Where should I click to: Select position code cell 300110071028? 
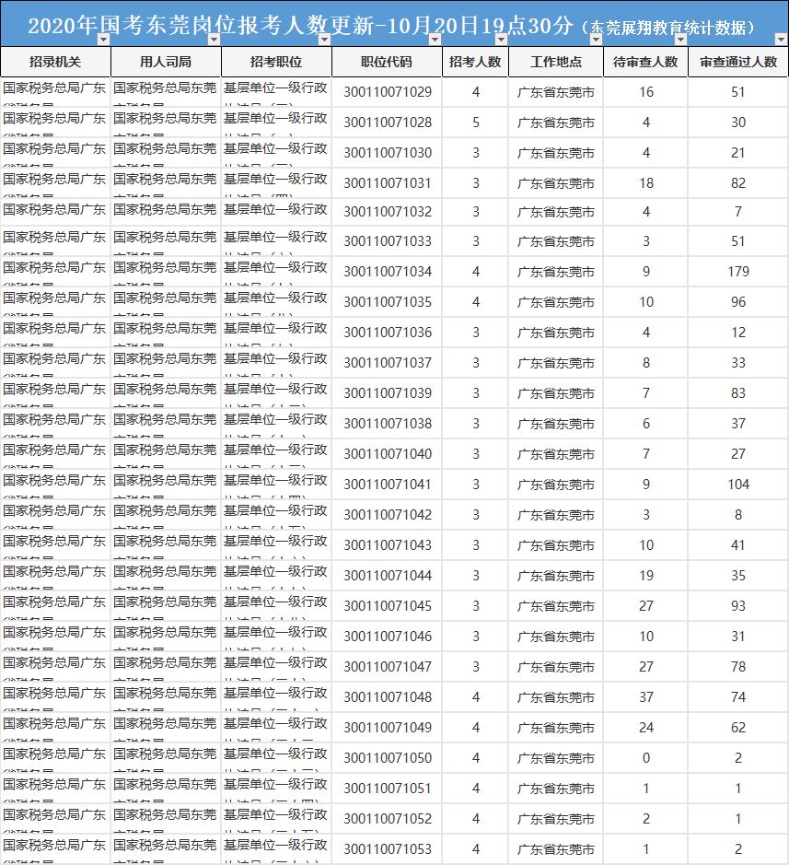pos(387,123)
